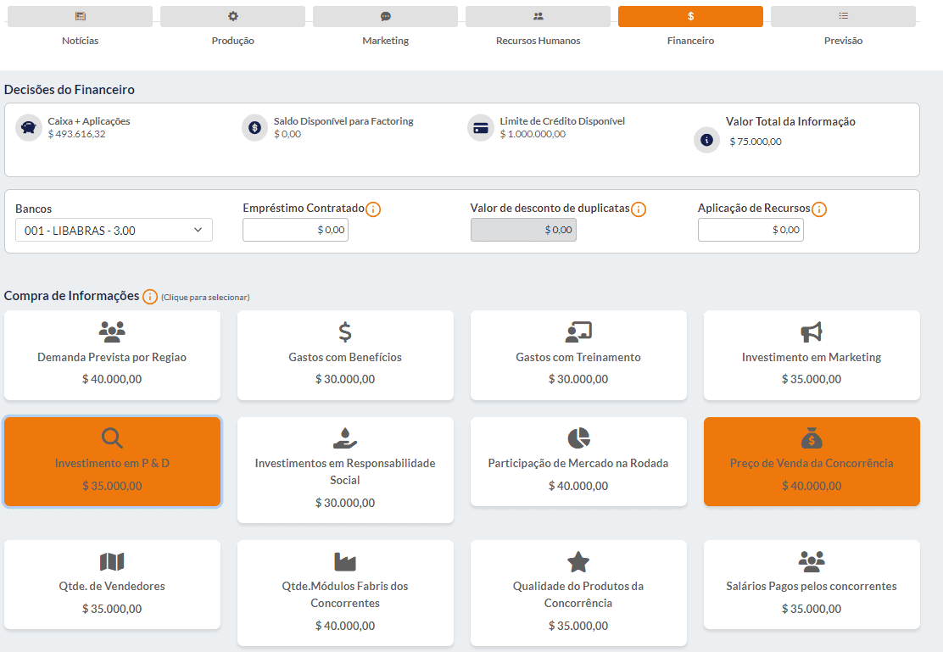Click info icon next to Compra de Informações

[150, 296]
